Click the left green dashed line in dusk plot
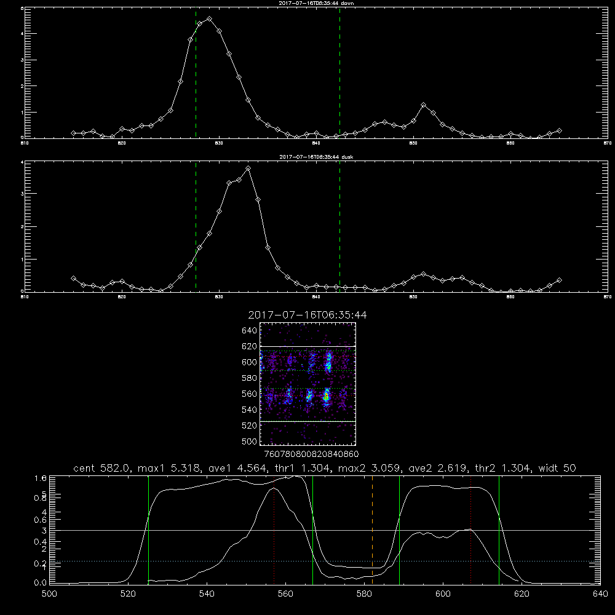The image size is (615, 615). pyautogui.click(x=196, y=226)
